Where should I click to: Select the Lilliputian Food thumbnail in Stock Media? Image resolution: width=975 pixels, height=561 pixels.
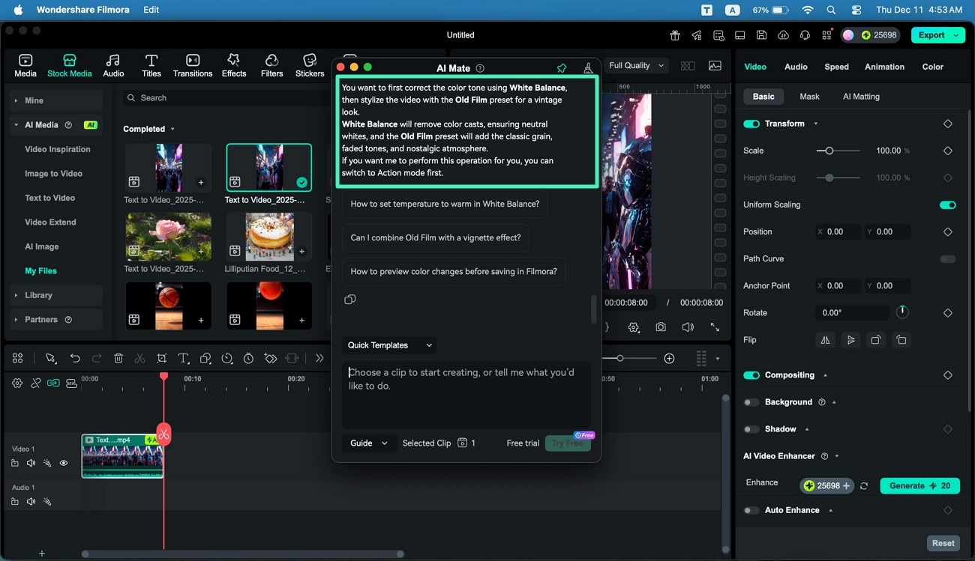[268, 236]
